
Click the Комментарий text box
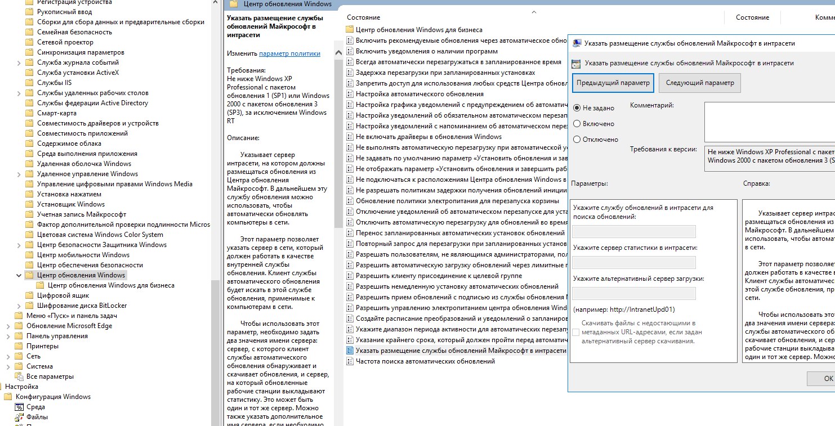coord(769,122)
